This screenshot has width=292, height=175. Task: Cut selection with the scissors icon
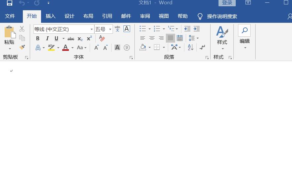tap(22, 29)
